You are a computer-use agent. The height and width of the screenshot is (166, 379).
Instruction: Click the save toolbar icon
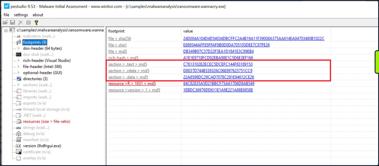click(x=13, y=23)
